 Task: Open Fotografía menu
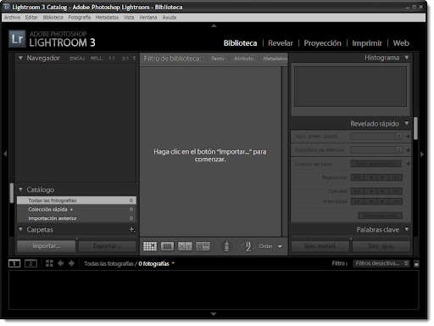80,18
